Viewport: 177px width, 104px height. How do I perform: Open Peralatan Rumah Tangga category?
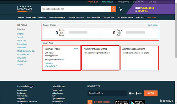tap(57, 17)
